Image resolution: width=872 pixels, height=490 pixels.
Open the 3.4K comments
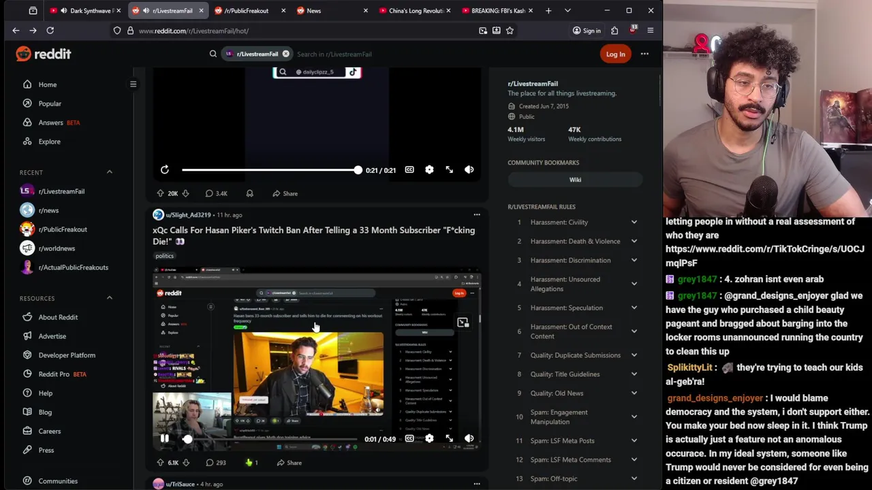point(216,193)
